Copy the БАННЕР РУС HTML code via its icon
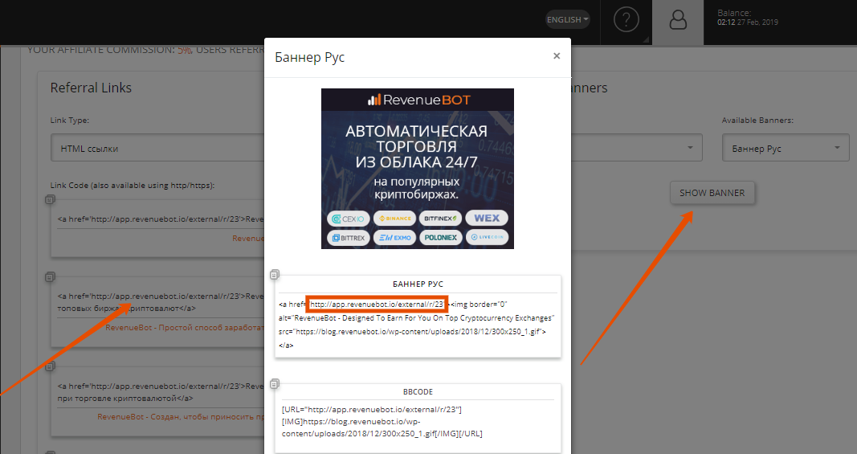Viewport: 857px width, 454px height. [x=274, y=275]
